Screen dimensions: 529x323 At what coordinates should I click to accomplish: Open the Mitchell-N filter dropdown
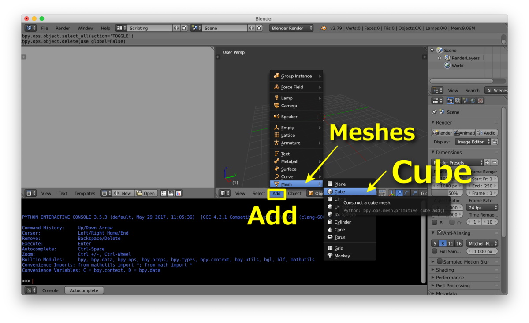(x=482, y=243)
